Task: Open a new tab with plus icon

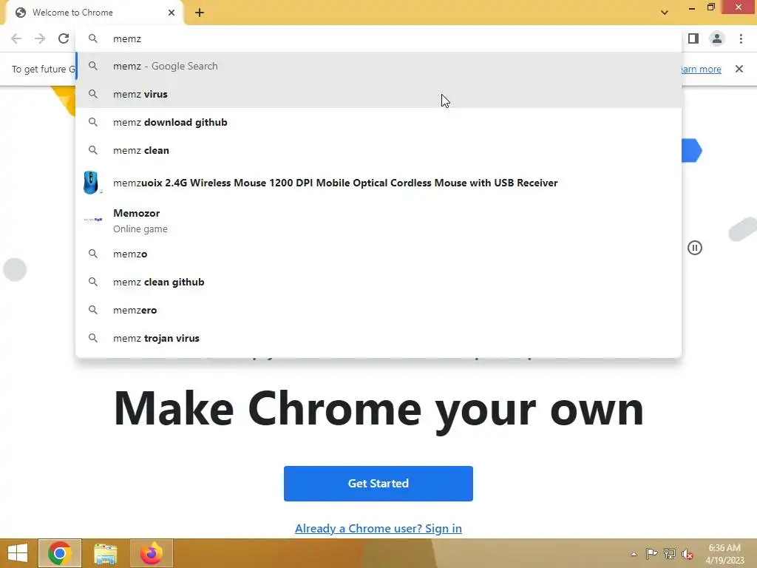Action: click(x=200, y=13)
